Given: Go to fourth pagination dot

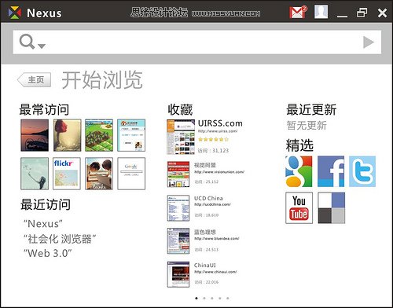Looking at the screenshot, I should (x=220, y=298).
